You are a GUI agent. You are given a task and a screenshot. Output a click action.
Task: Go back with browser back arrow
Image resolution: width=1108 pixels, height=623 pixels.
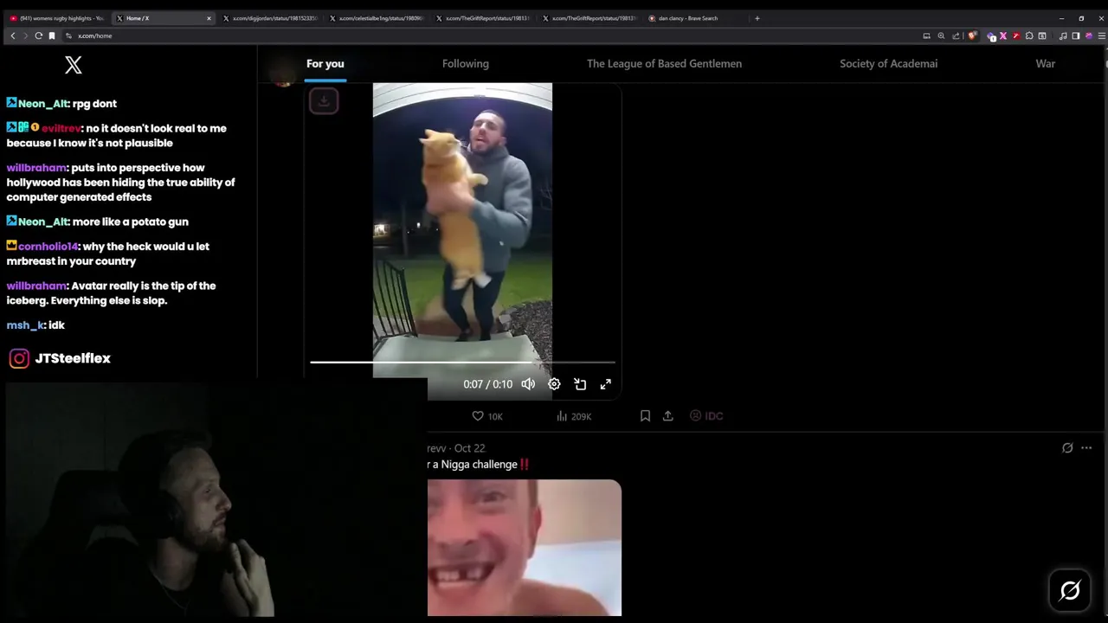[12, 35]
